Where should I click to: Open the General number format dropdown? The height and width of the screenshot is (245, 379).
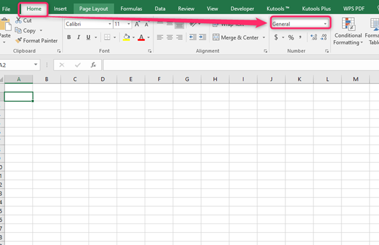[325, 24]
